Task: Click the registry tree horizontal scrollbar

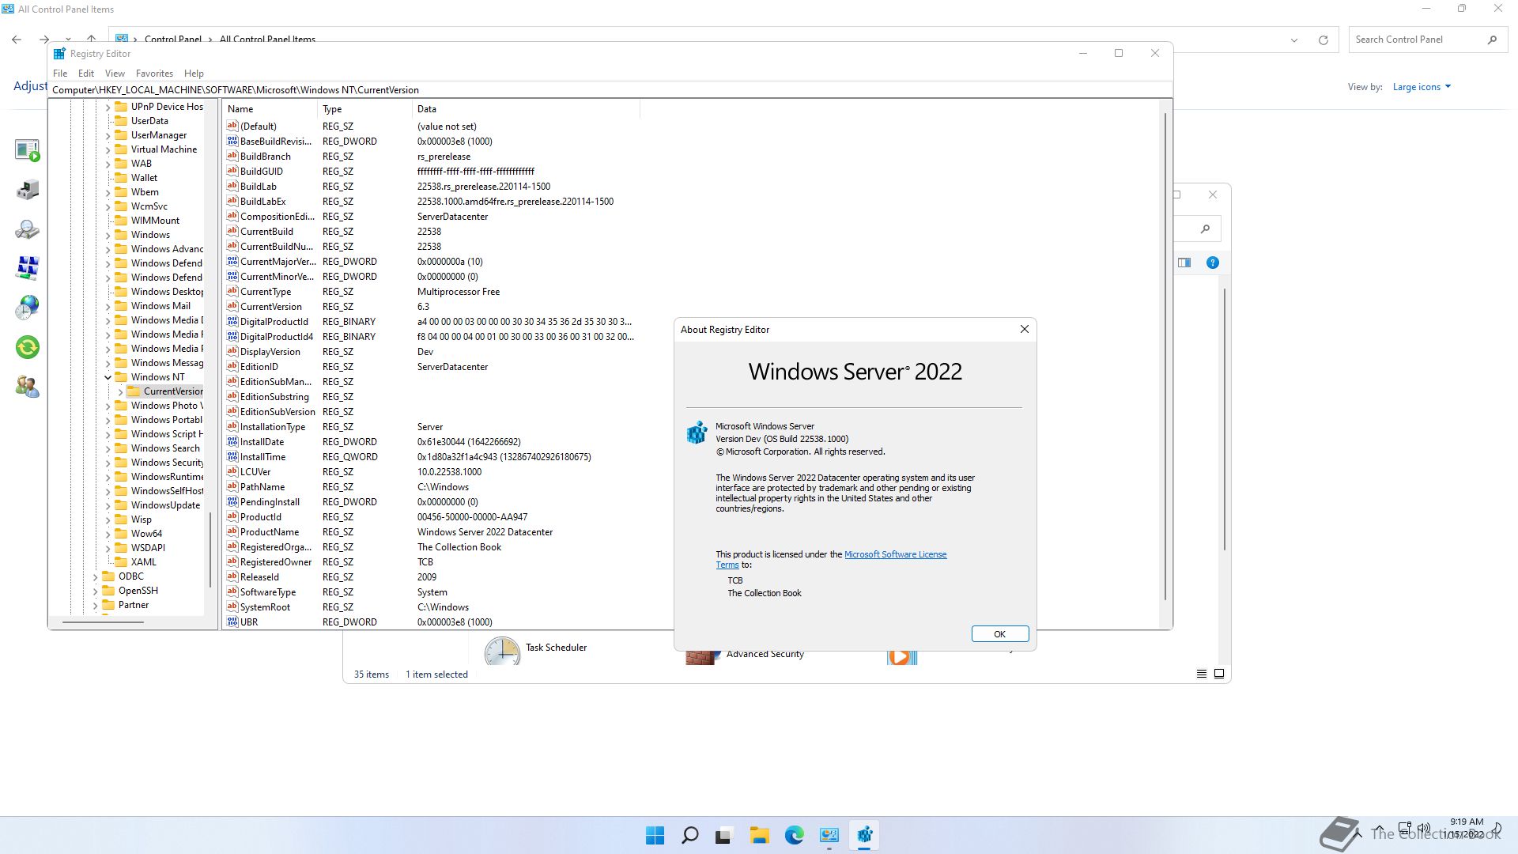Action: (103, 622)
